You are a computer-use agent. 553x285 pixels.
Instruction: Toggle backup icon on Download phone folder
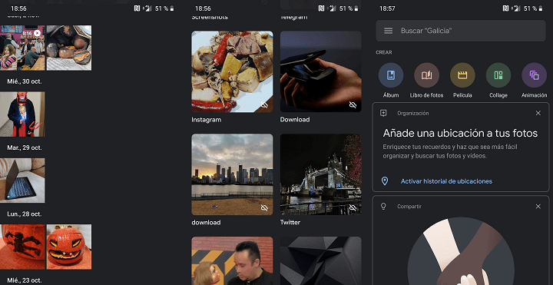(x=353, y=104)
